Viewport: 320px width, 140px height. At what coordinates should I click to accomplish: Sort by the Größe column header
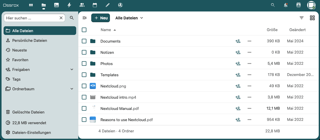[272, 30]
